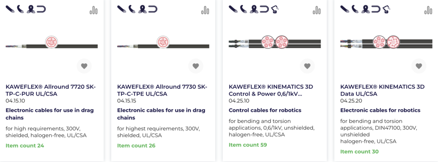Click Item count 24 on first card
The image size is (438, 162).
[25, 145]
